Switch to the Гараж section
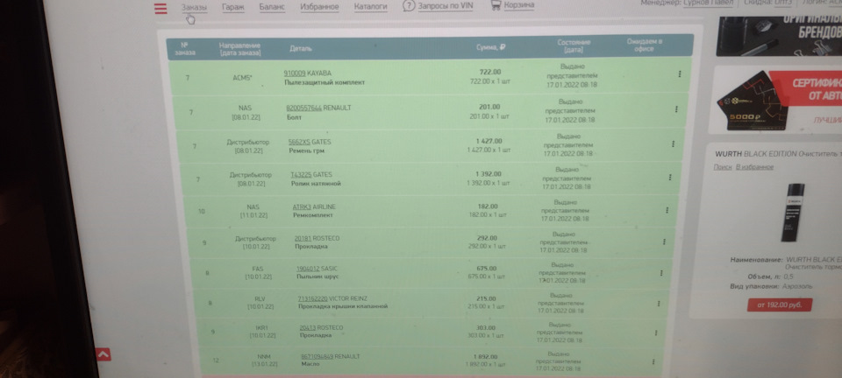 tap(233, 7)
